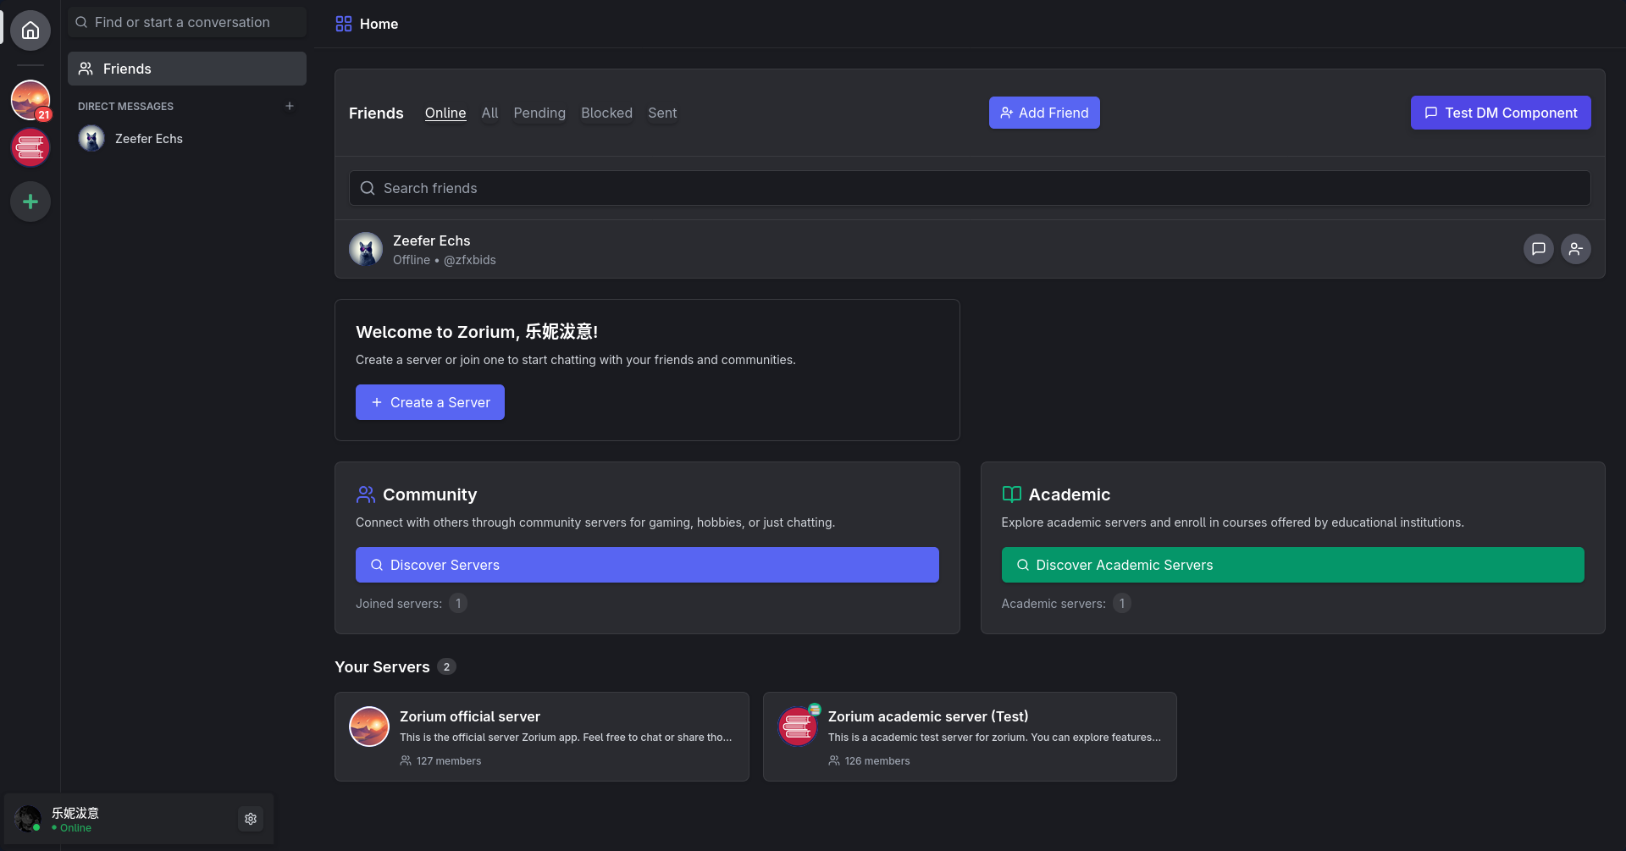Viewport: 1626px width, 851px height.
Task: Open the Blocked friends tab
Action: point(606,113)
